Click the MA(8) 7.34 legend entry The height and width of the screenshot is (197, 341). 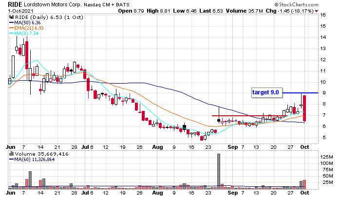coord(24,34)
